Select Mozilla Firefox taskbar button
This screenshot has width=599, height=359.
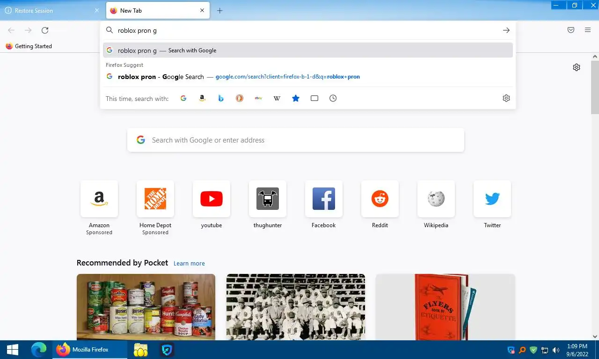tap(89, 350)
